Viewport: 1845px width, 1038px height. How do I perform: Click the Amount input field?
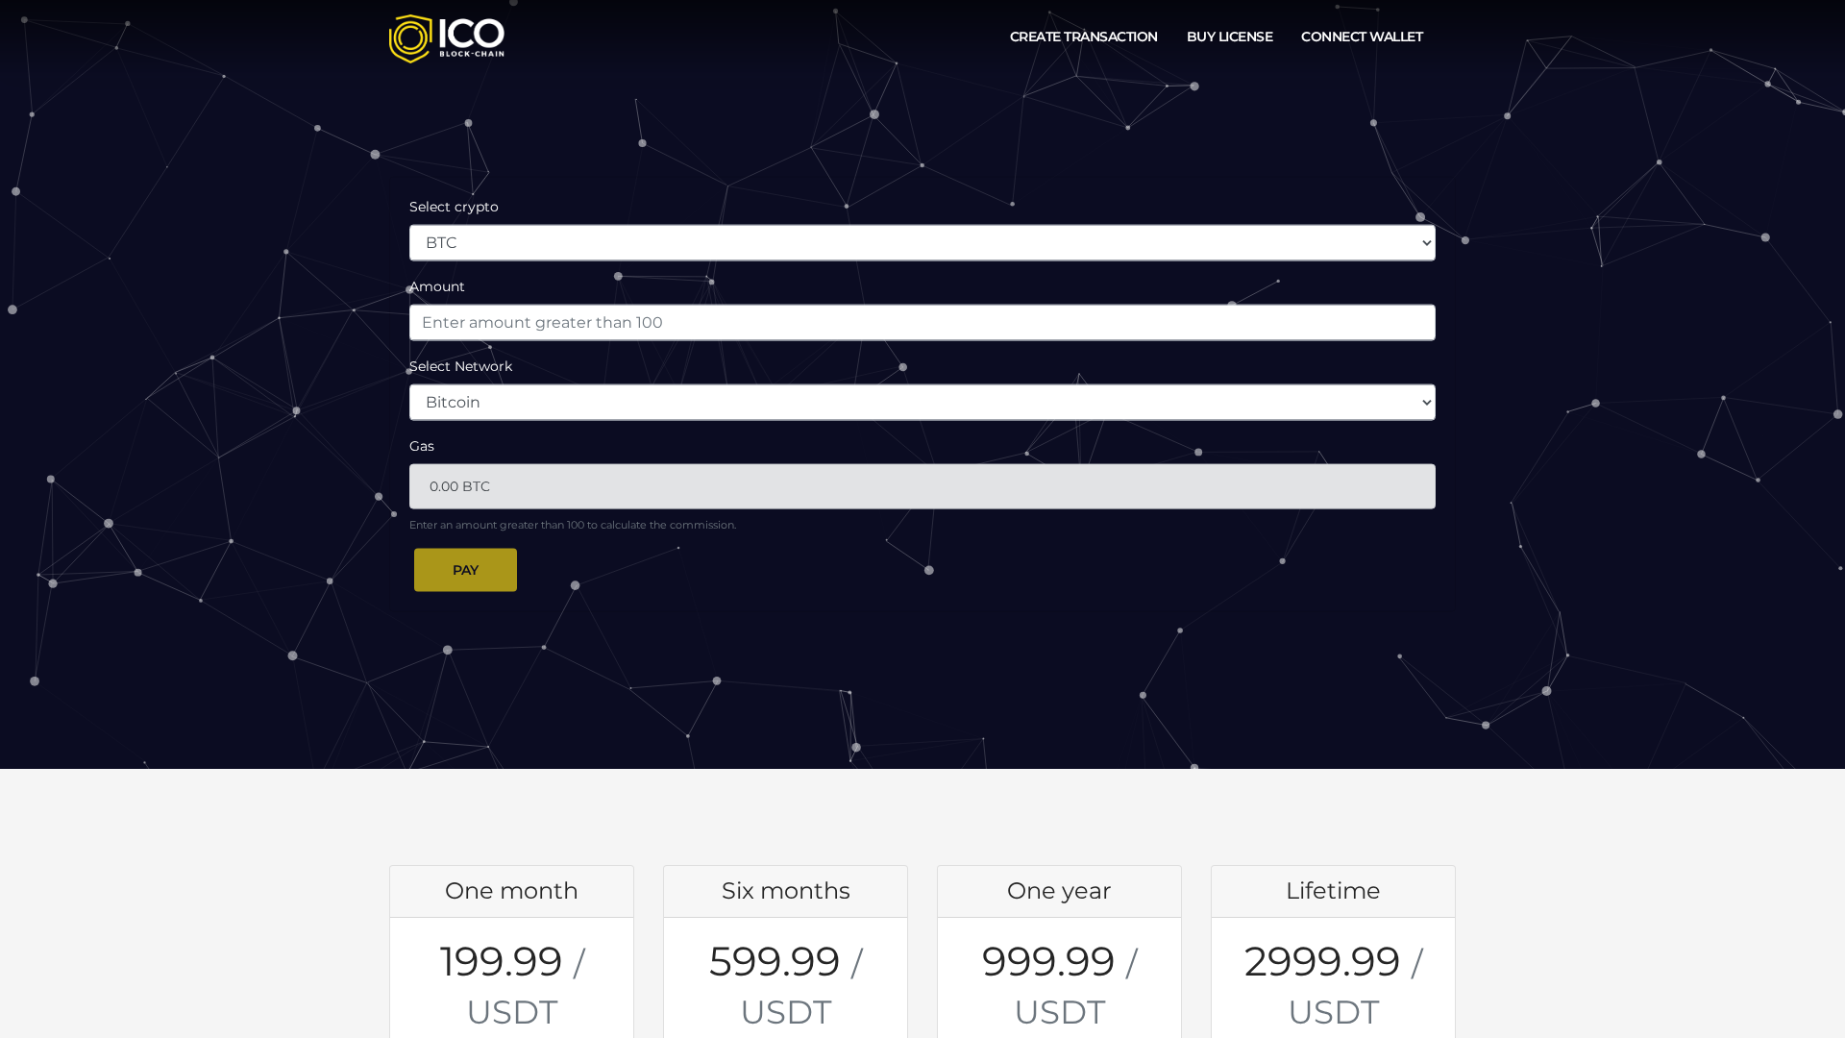pyautogui.click(x=922, y=322)
